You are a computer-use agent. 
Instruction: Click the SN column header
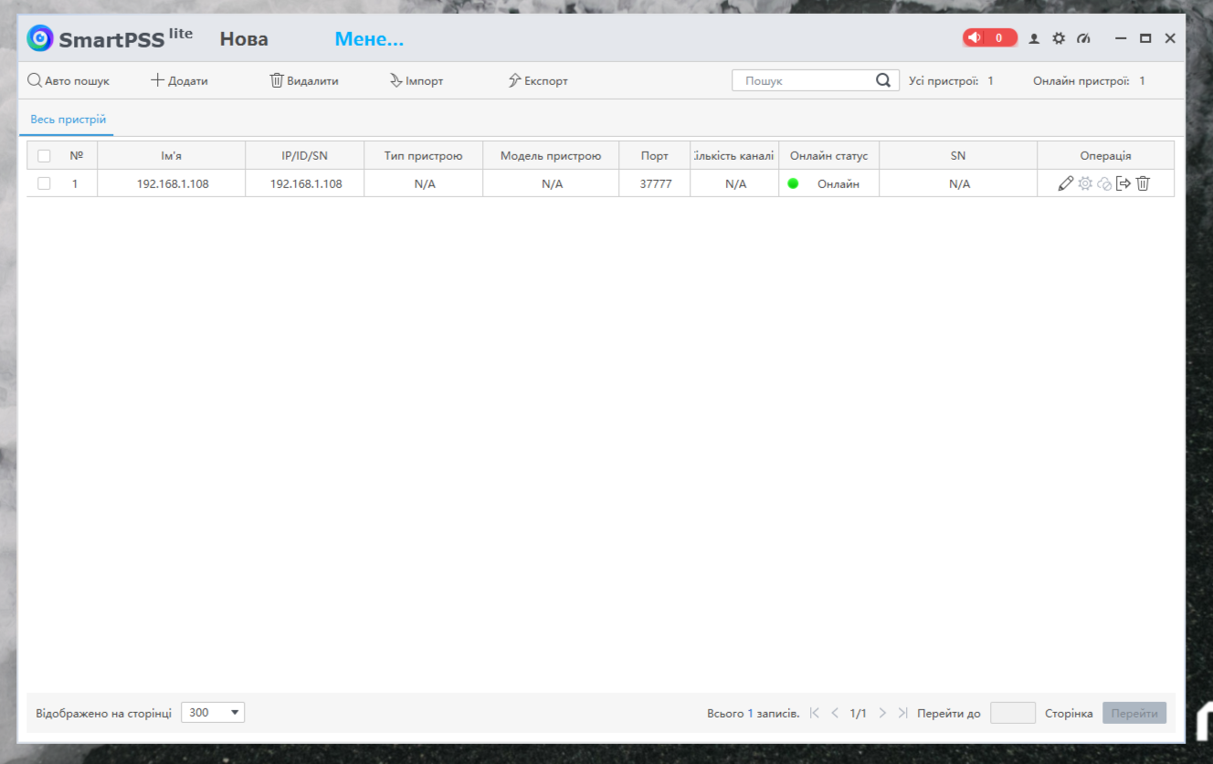tap(958, 156)
